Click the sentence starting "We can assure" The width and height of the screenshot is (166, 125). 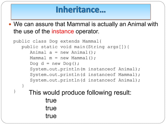(85, 25)
